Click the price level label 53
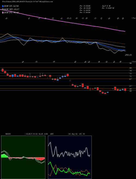 pos(130,89)
